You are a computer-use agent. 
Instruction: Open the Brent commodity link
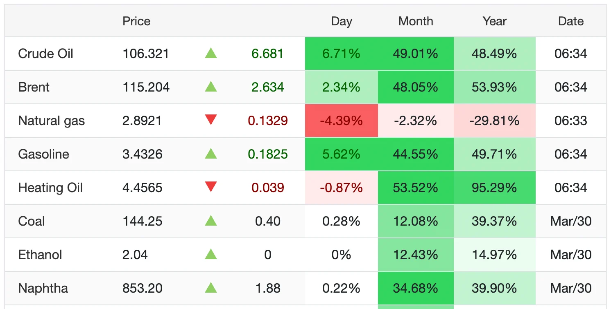tap(34, 87)
